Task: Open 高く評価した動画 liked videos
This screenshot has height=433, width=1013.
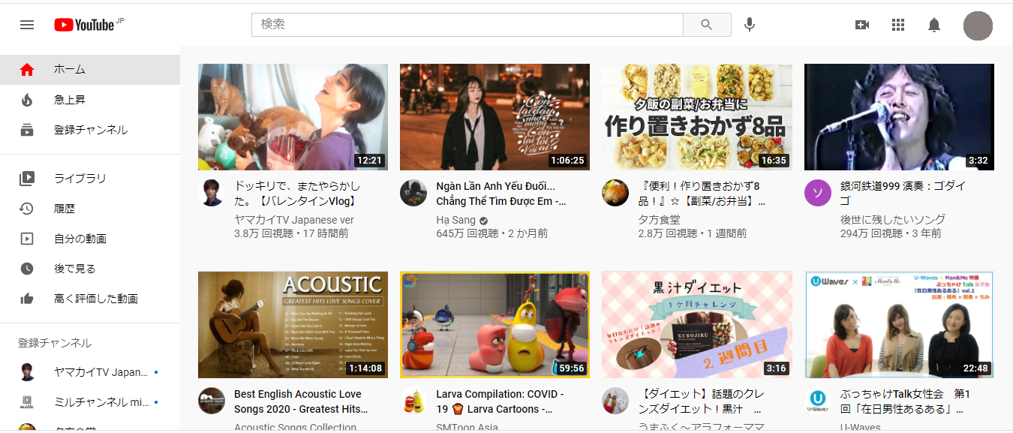Action: [x=95, y=299]
